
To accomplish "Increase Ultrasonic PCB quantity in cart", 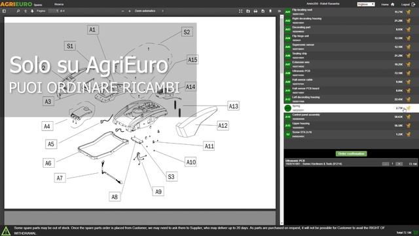I will click(399, 164).
